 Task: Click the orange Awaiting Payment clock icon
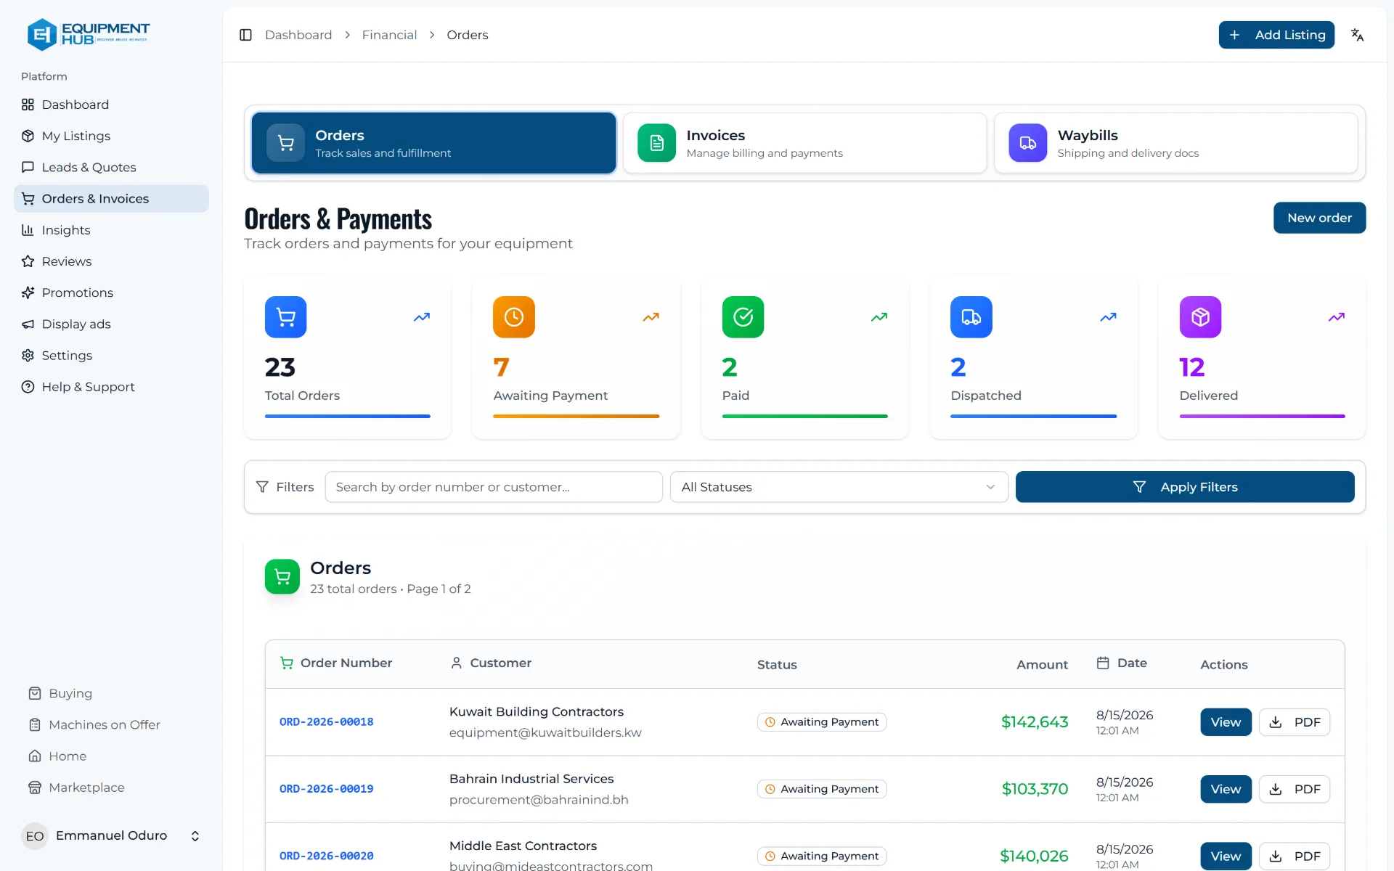click(514, 317)
